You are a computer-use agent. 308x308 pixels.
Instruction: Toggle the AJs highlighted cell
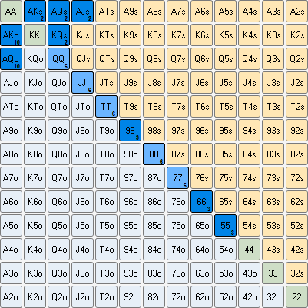[x=82, y=12]
